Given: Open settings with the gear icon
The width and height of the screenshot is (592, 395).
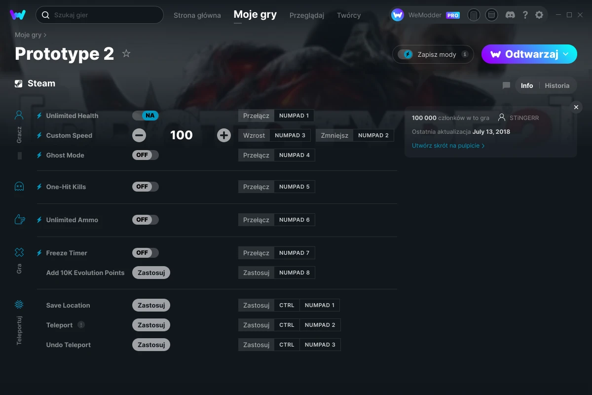Looking at the screenshot, I should [539, 15].
